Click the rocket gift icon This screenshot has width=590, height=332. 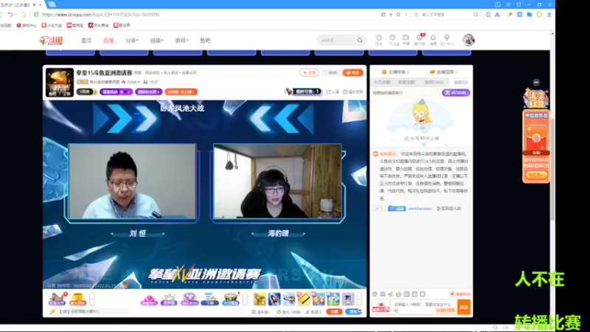point(274,299)
